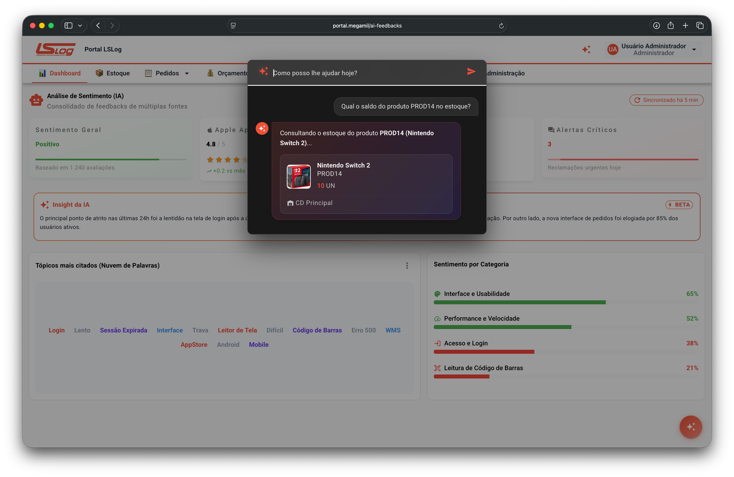Select the Estoque tab
Image resolution: width=734 pixels, height=477 pixels.
coord(113,73)
